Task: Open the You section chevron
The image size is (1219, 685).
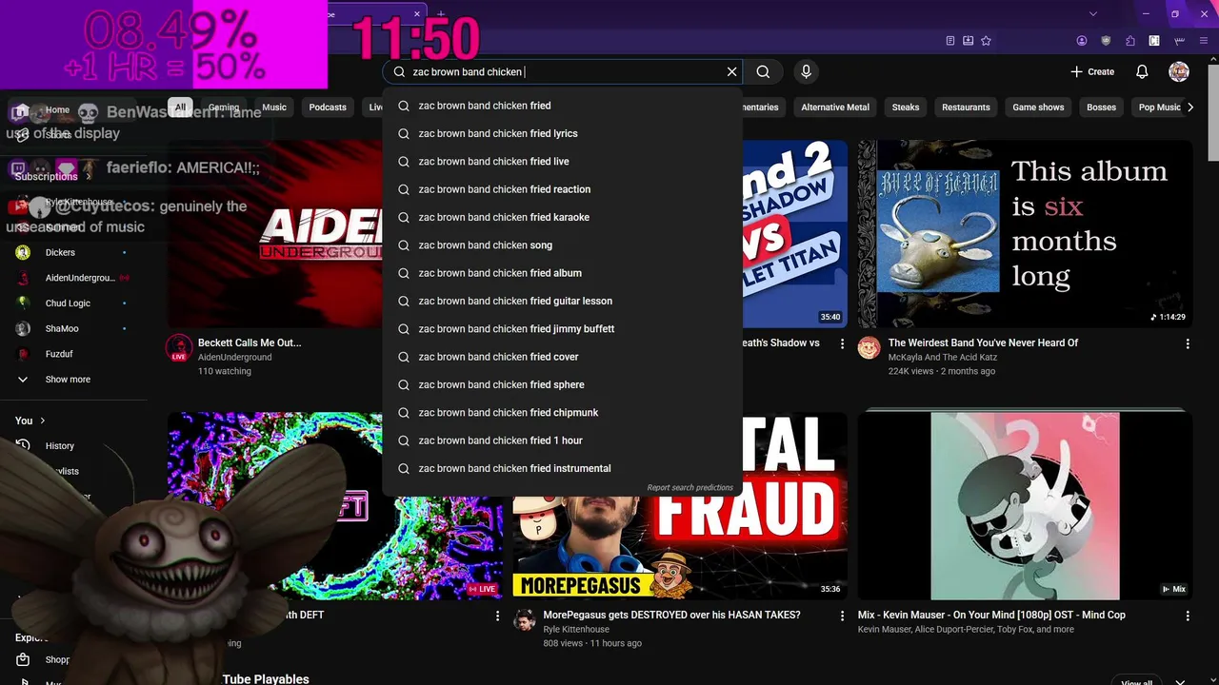Action: pyautogui.click(x=42, y=421)
